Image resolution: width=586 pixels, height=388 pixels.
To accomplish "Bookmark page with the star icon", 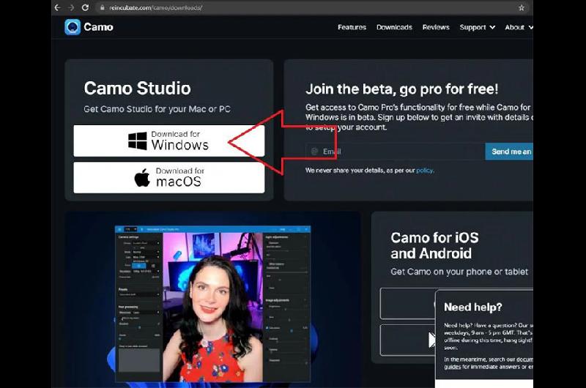I will (522, 7).
